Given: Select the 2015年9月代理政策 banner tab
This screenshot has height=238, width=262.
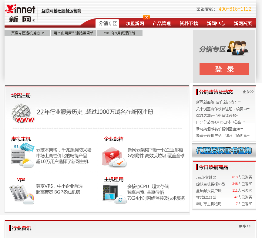Looking at the screenshot, I should tap(120, 33).
